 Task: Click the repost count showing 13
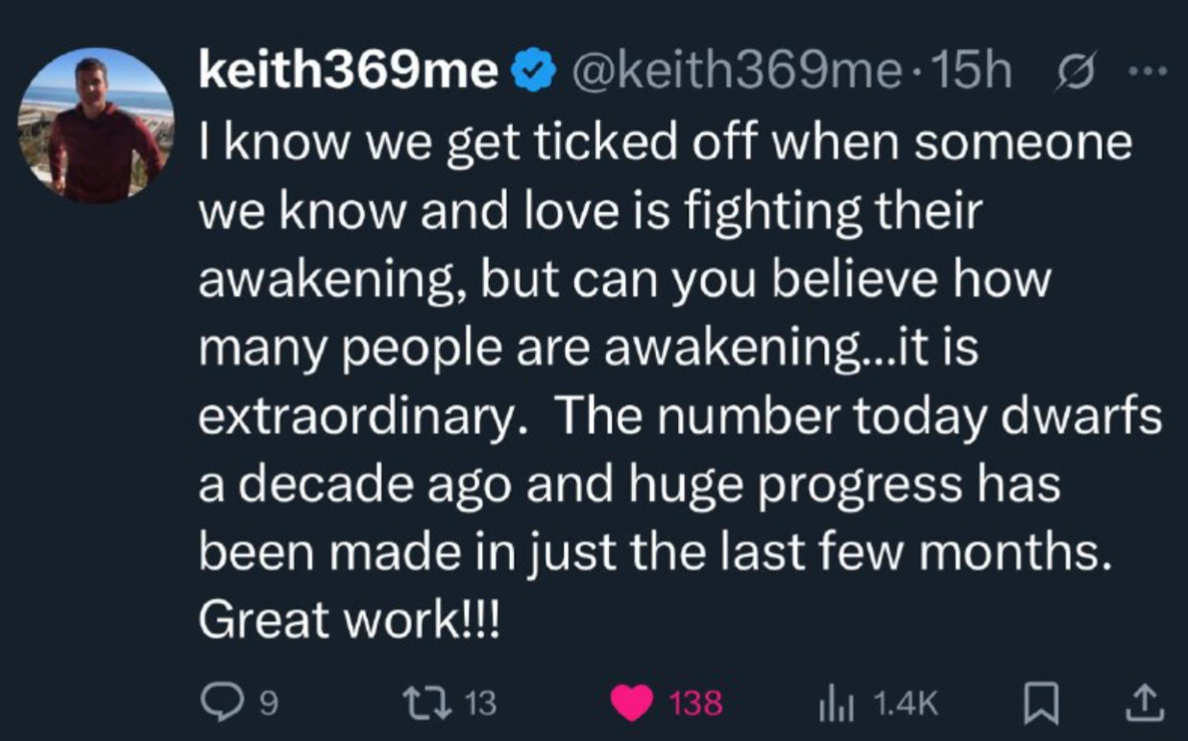click(481, 705)
